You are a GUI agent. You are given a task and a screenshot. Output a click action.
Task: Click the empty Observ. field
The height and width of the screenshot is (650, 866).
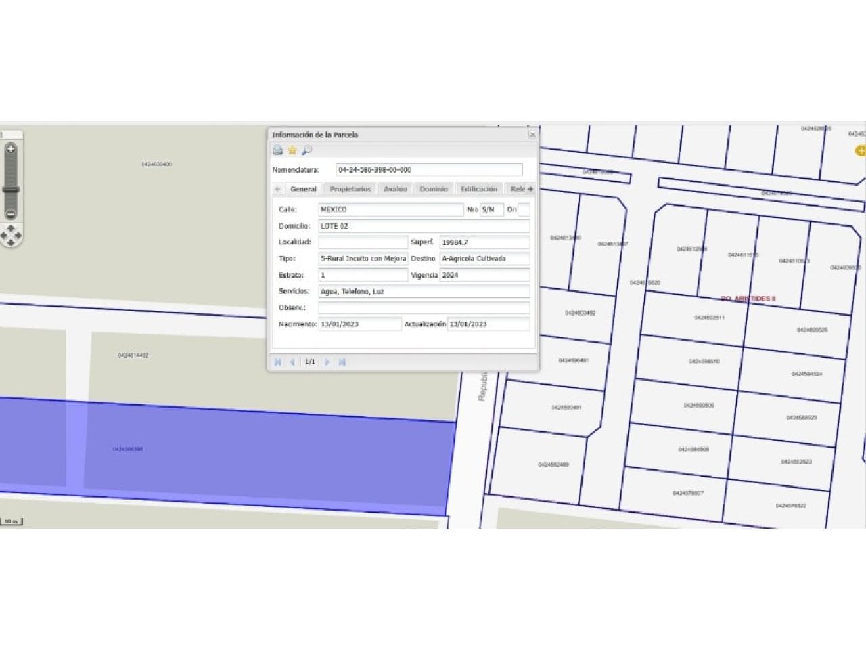424,308
